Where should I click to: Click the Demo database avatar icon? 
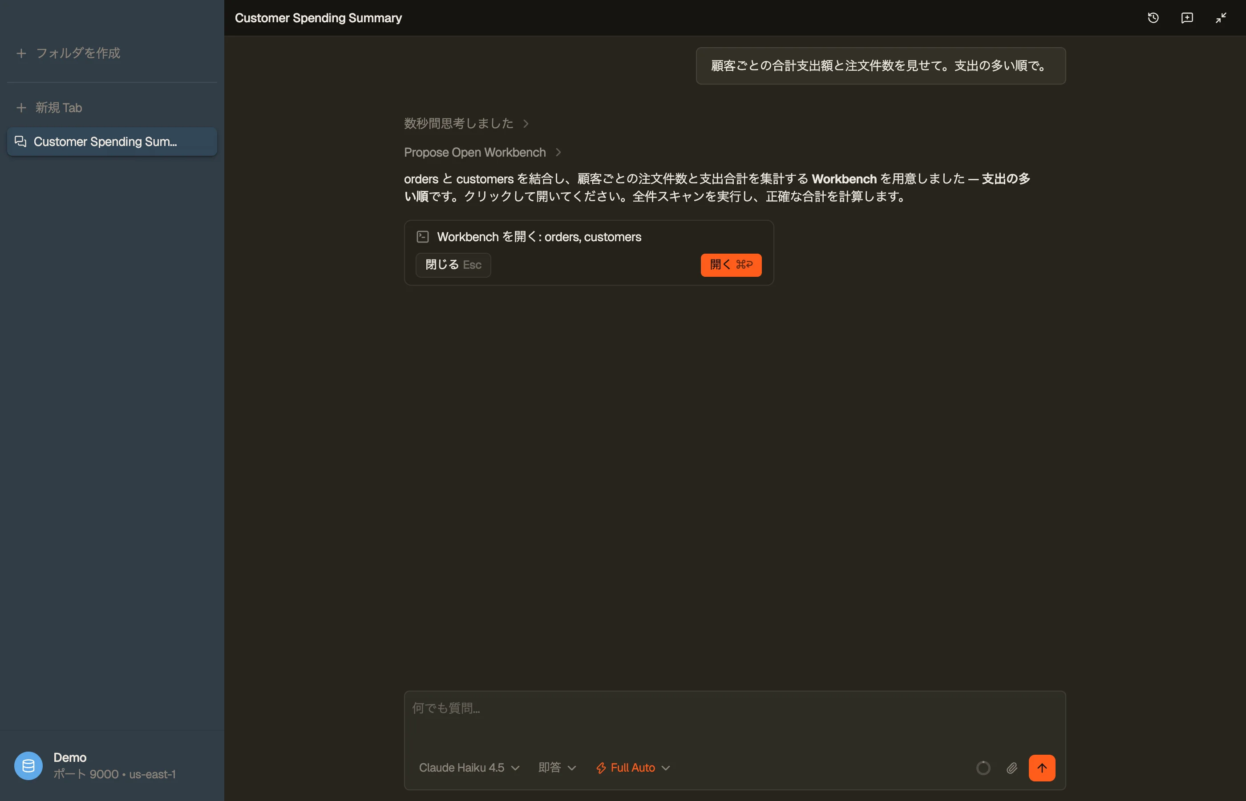coord(28,766)
